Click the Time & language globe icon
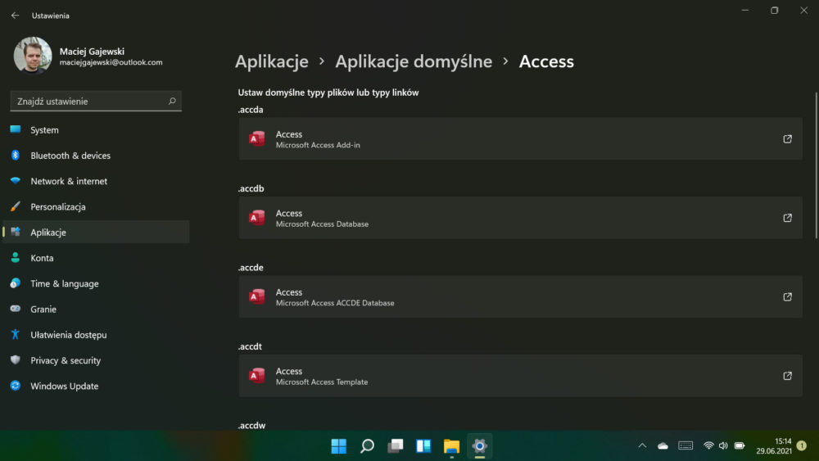 coord(16,283)
